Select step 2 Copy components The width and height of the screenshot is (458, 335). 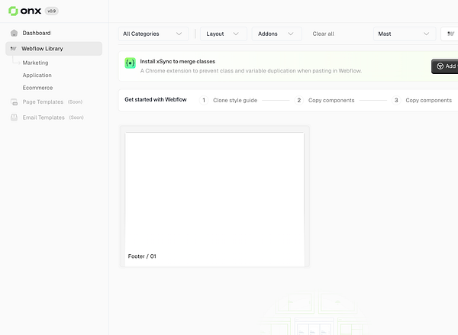(324, 100)
